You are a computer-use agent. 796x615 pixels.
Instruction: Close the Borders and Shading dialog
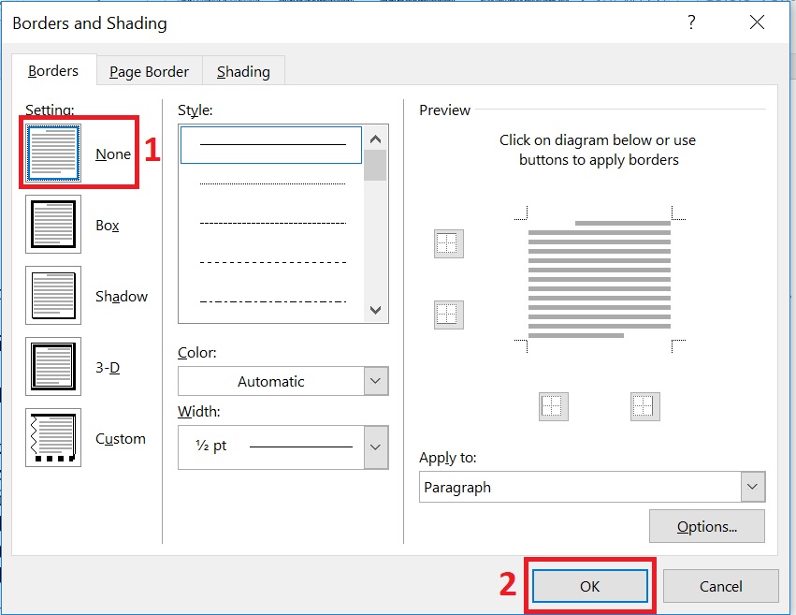(x=757, y=22)
